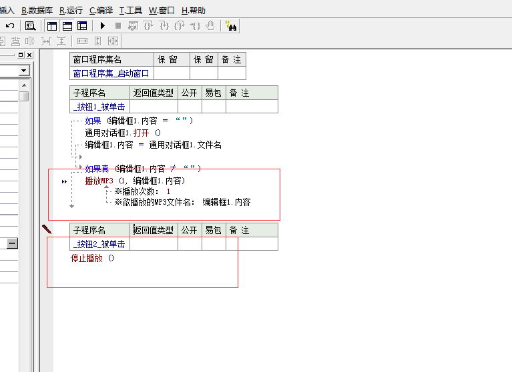Click line 通用对话框1.打开 ()

tap(123, 133)
